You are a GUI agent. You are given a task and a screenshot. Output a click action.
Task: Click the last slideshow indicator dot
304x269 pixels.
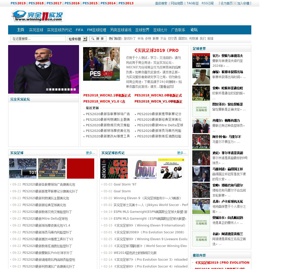74,89
